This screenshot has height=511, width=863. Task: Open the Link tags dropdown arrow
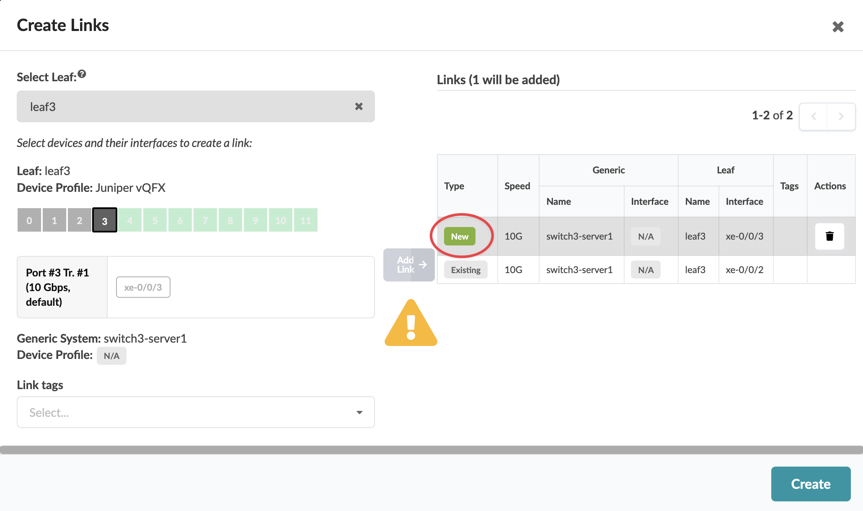coord(359,413)
